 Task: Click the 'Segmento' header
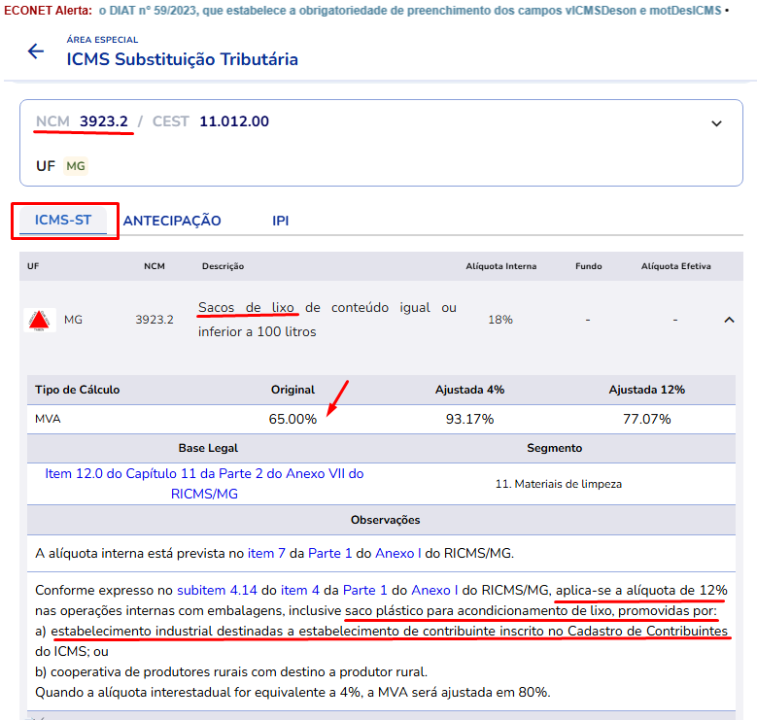point(554,448)
